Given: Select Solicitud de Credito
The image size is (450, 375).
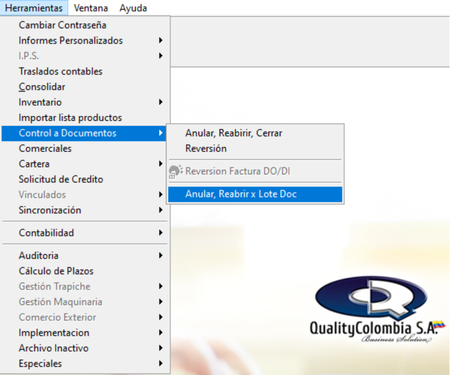Looking at the screenshot, I should (x=85, y=180).
